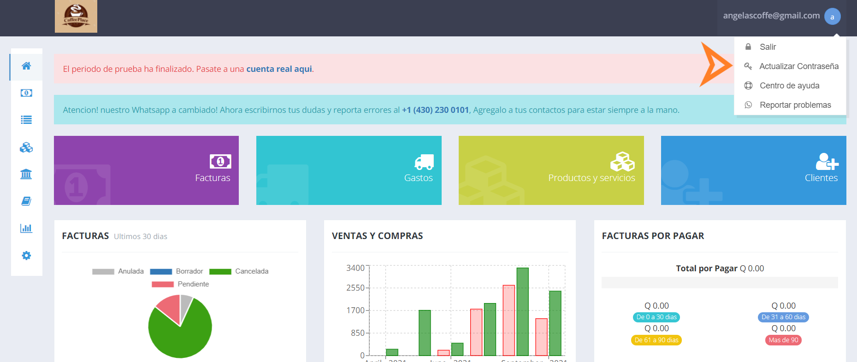
Task: Click the 'Ultimos 30 dias' subtitle
Action: coord(141,236)
